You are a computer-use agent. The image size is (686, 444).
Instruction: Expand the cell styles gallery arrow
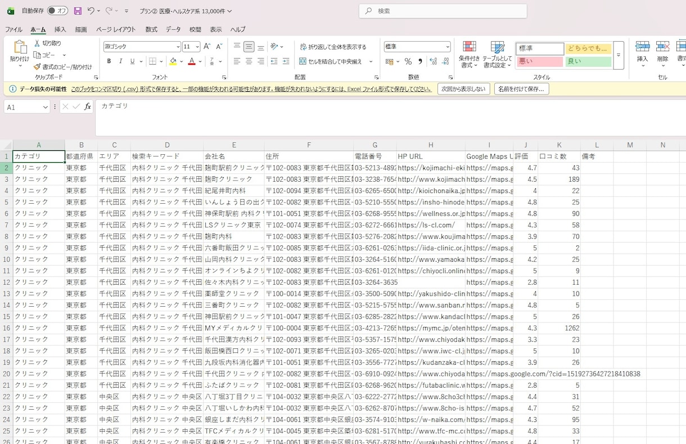click(619, 55)
